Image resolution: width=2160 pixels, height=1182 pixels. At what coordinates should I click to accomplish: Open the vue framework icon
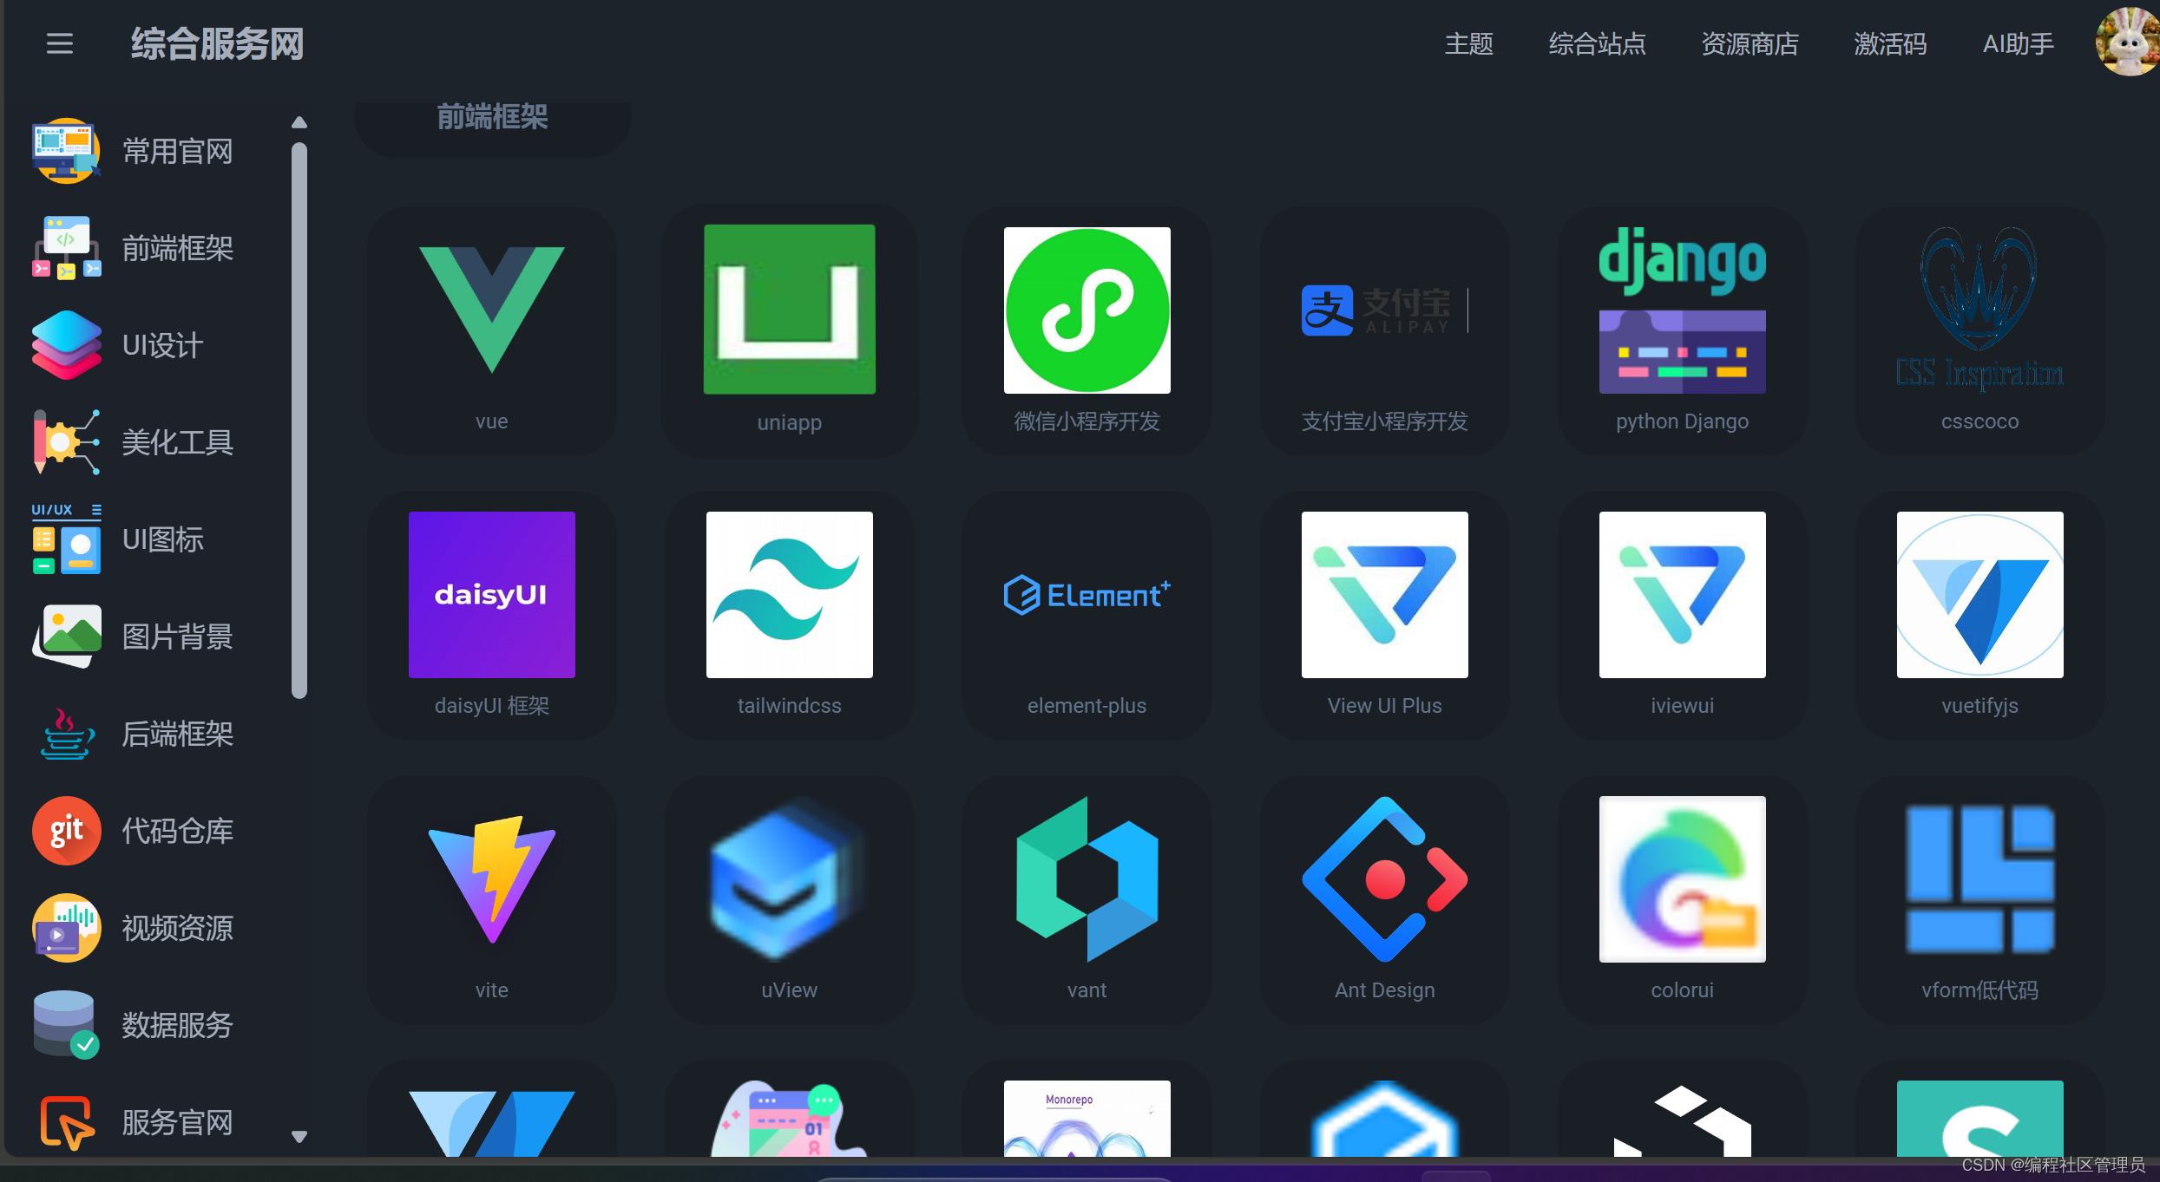(x=491, y=310)
